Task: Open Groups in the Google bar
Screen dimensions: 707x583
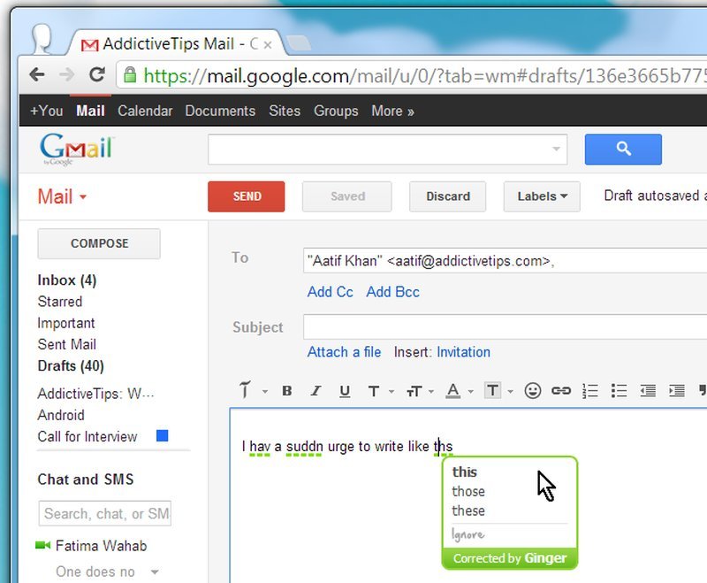Action: [x=336, y=111]
